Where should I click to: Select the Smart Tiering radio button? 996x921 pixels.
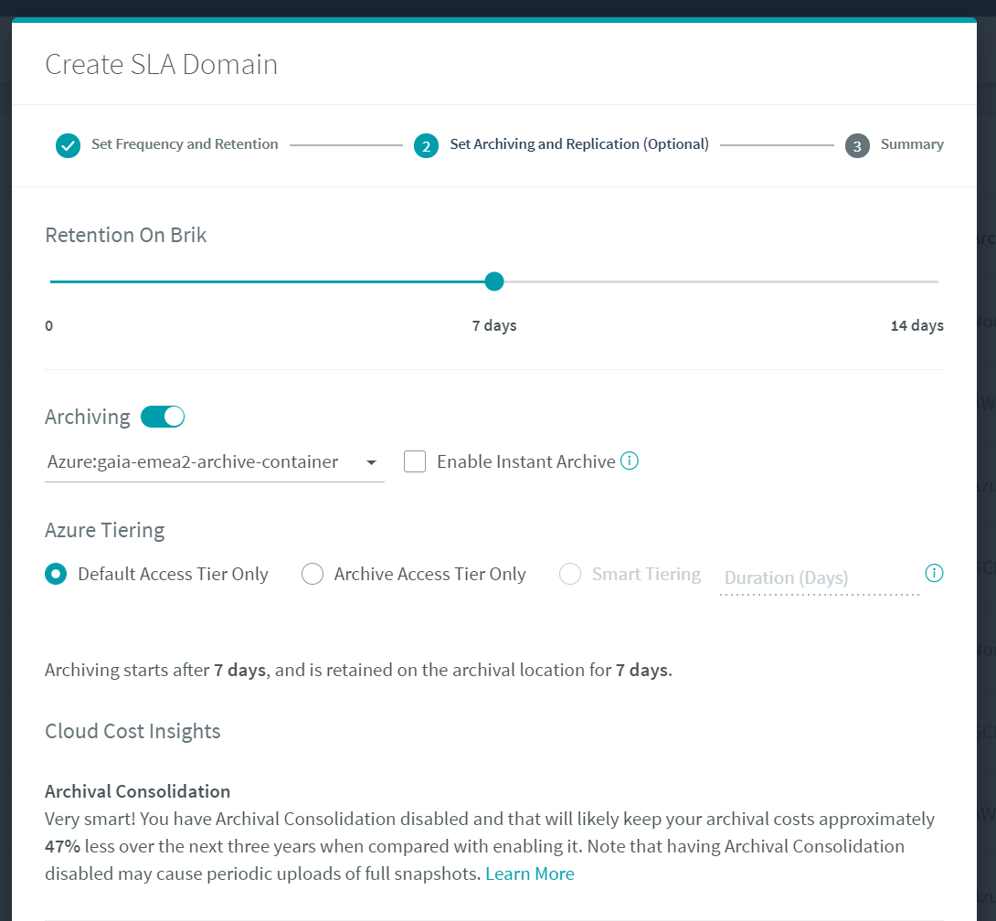click(570, 575)
